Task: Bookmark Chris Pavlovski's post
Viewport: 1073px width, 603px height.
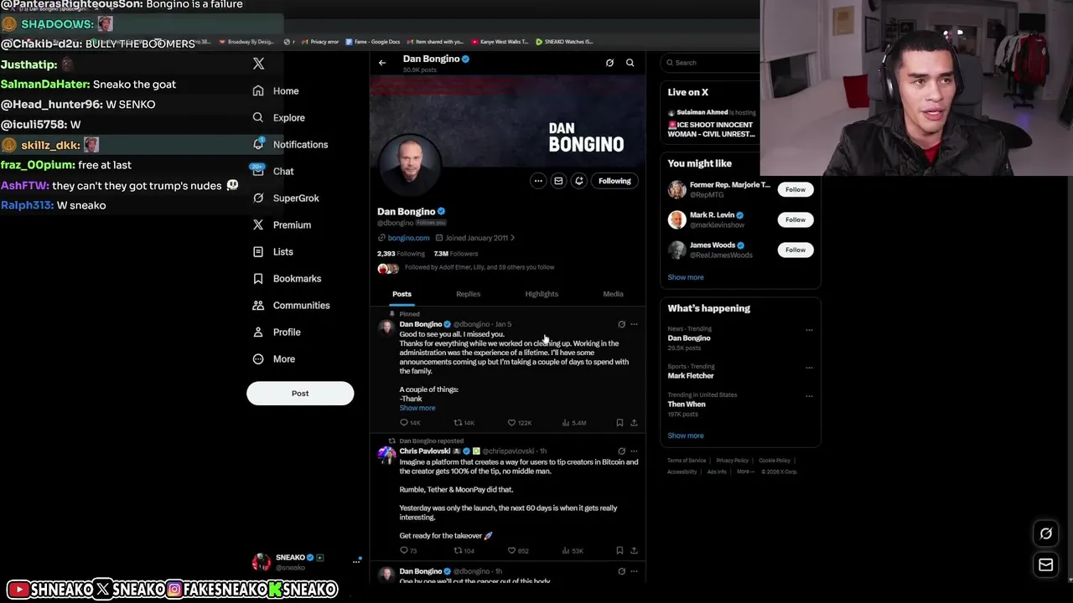Action: (x=619, y=551)
